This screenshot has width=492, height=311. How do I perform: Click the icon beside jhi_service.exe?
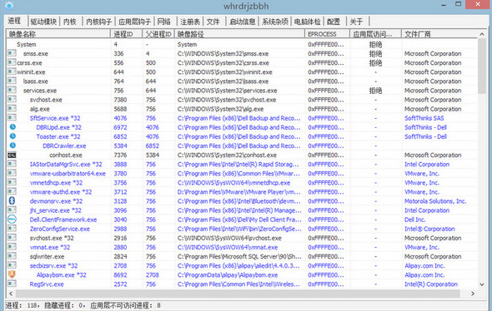coord(12,210)
